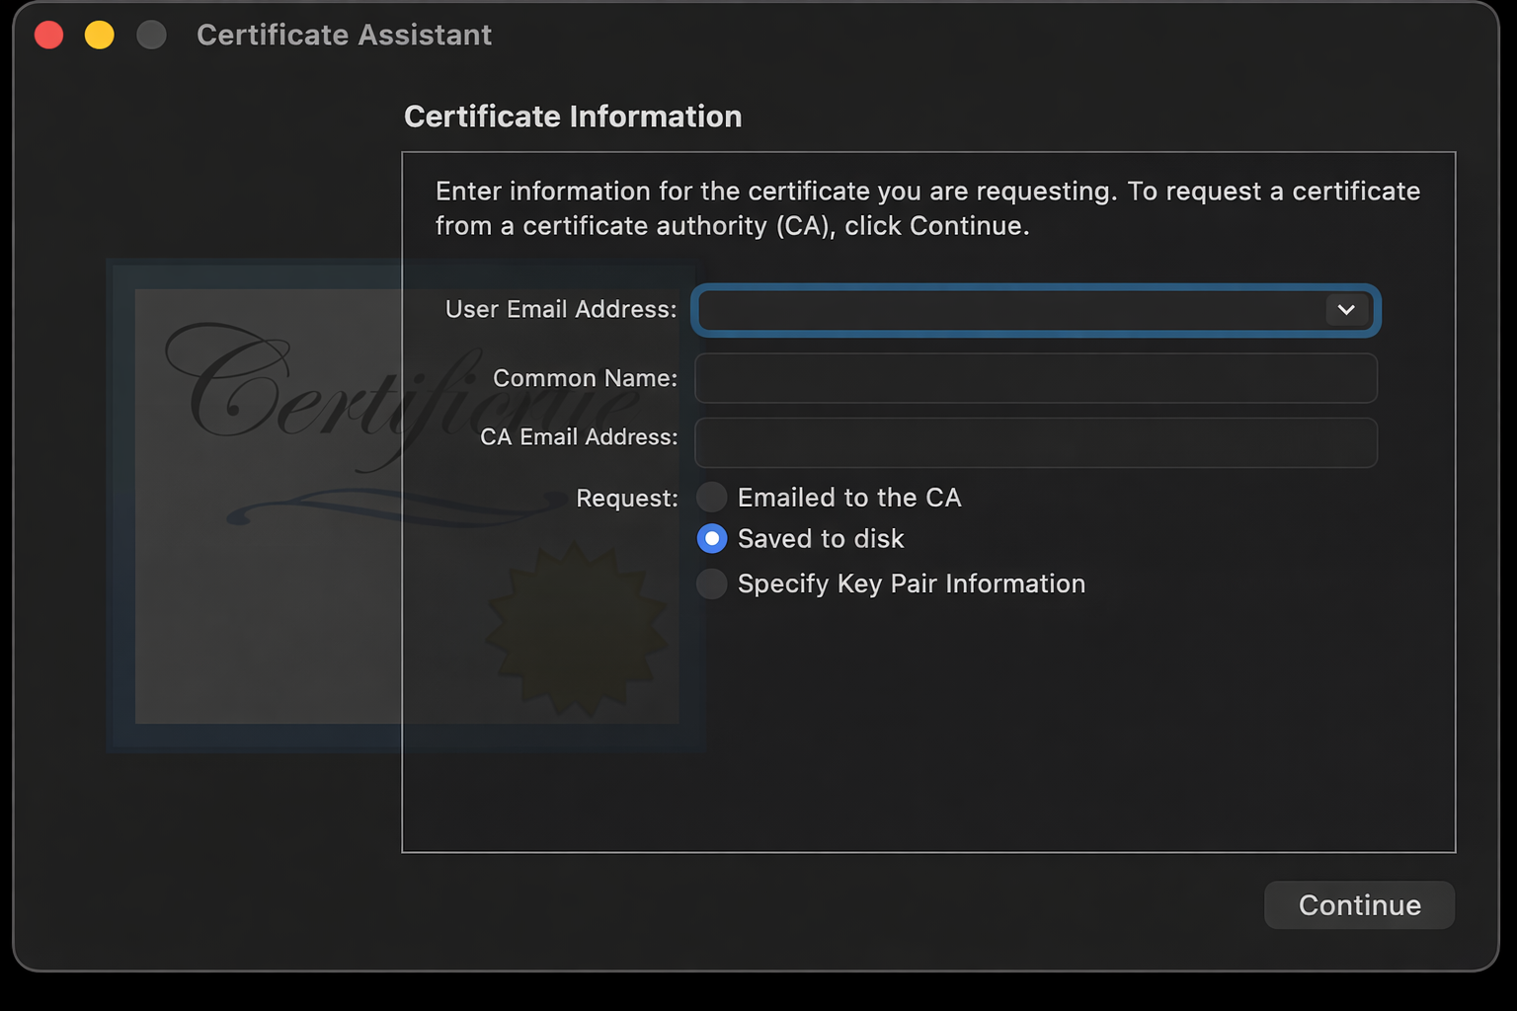Viewport: 1517px width, 1011px height.
Task: Focus the User Email Address text field
Action: pyautogui.click(x=1007, y=310)
